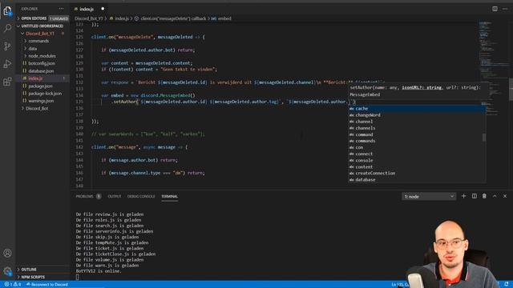This screenshot has height=288, width=513.
Task: Select the Terminal tab
Action: click(x=169, y=196)
